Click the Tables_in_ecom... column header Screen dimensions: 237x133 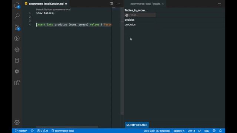click(136, 10)
